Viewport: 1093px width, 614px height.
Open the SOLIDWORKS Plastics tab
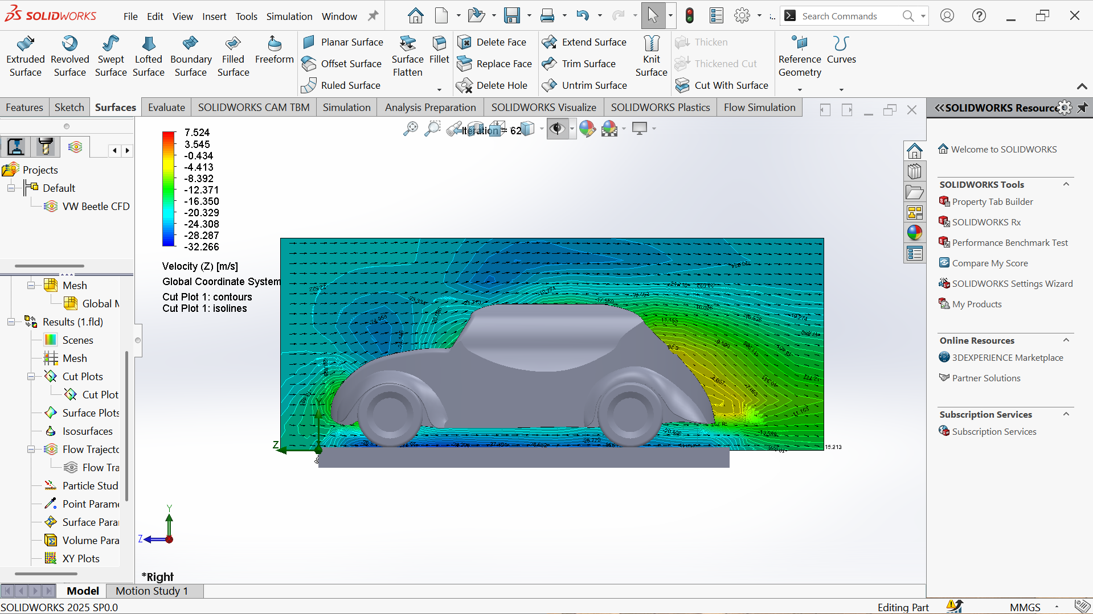[x=660, y=108]
